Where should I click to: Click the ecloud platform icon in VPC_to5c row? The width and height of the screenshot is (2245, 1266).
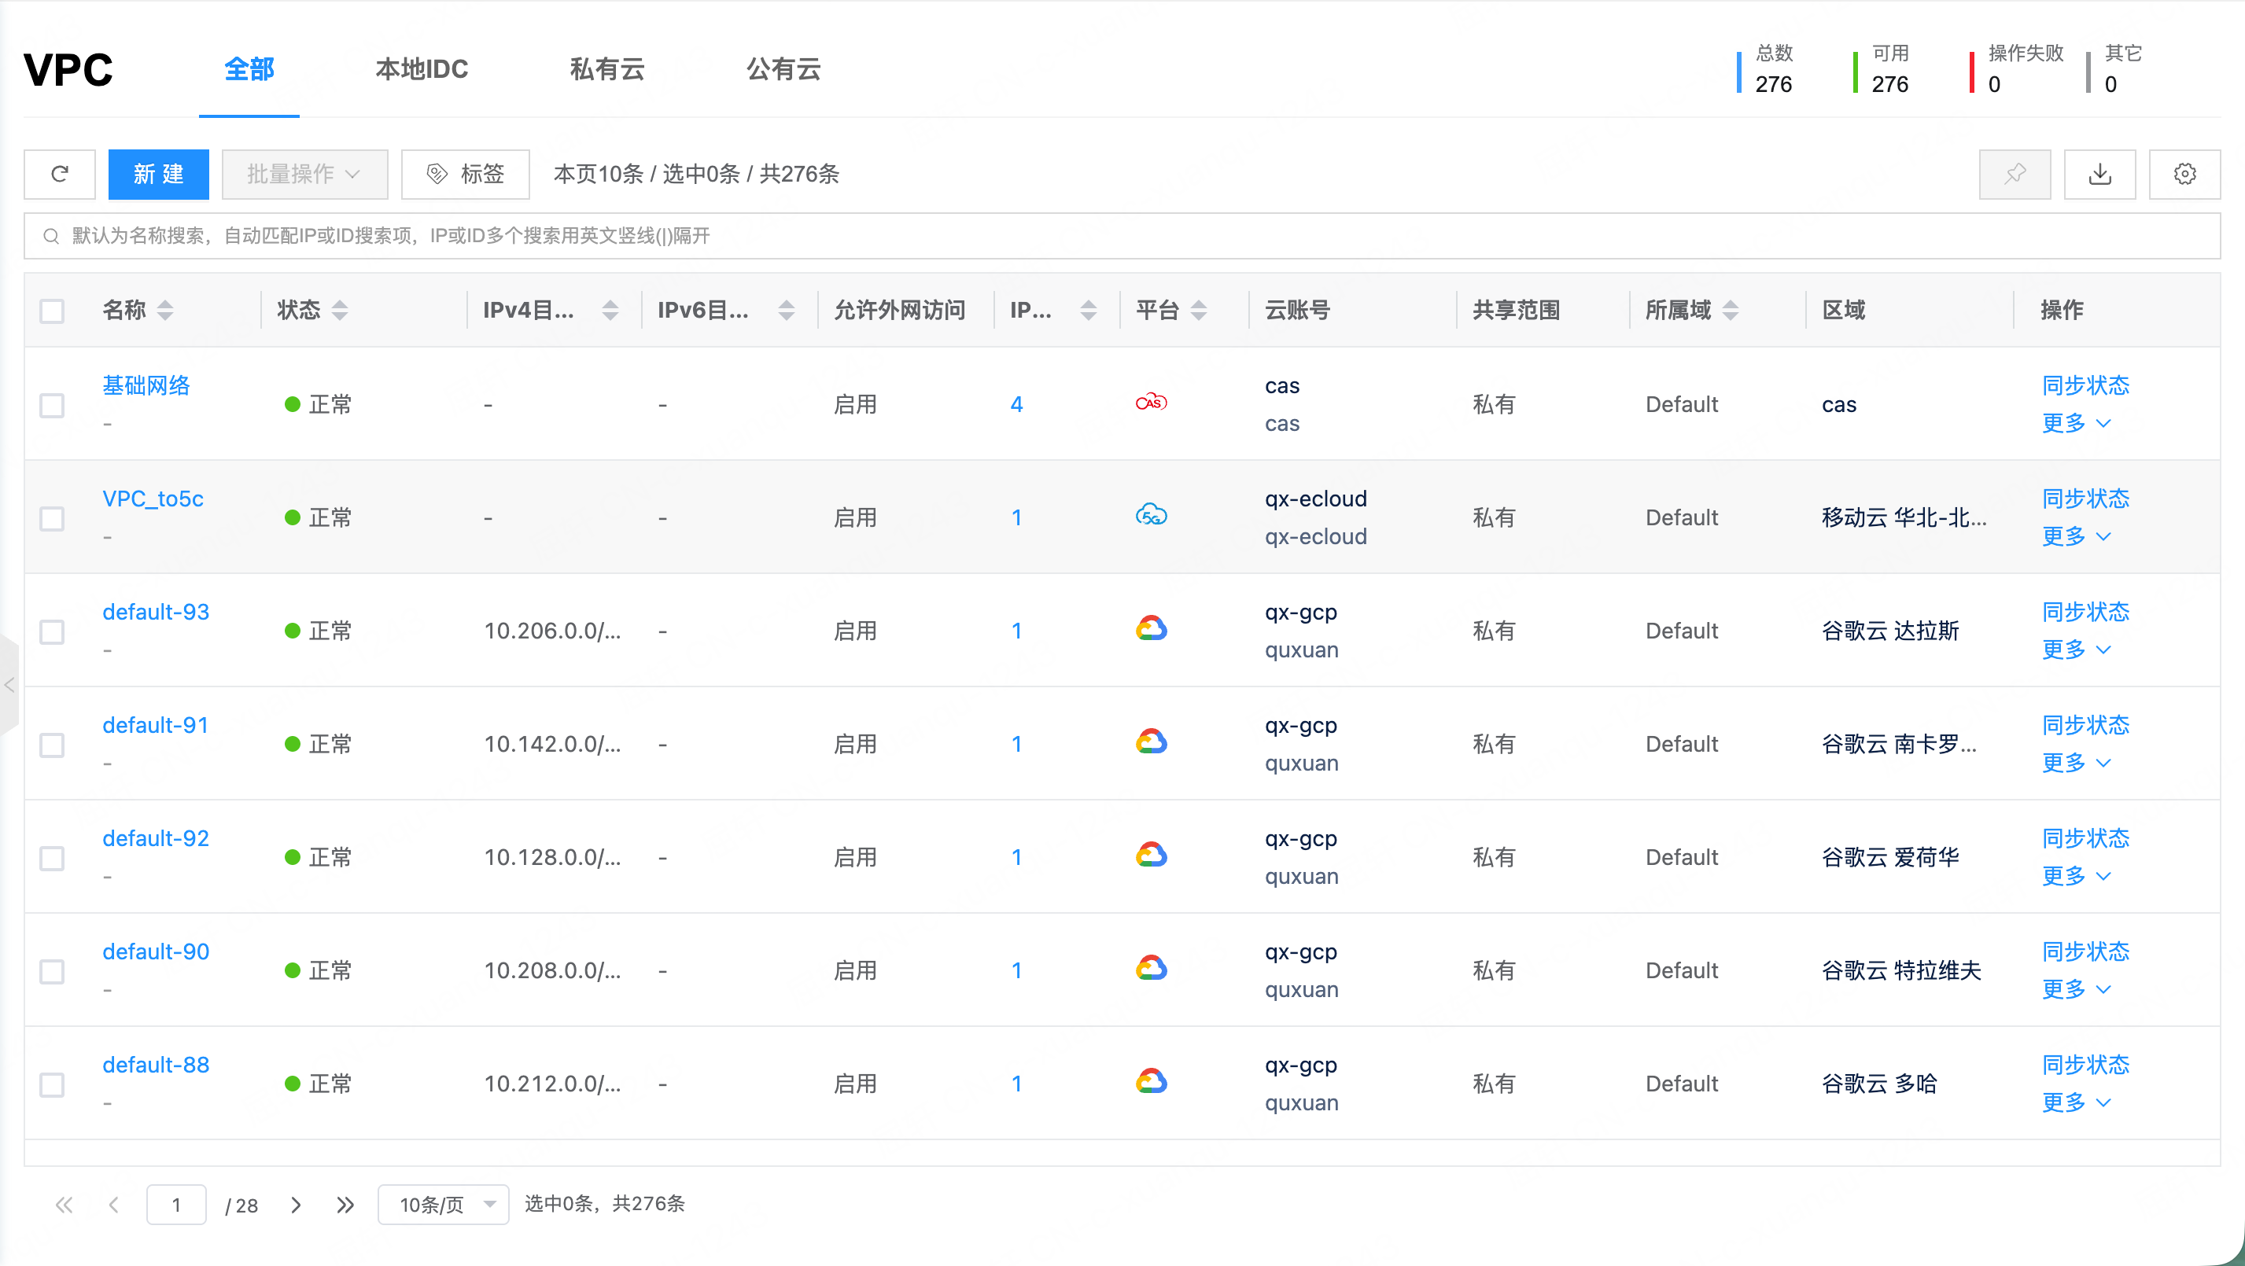pos(1152,515)
